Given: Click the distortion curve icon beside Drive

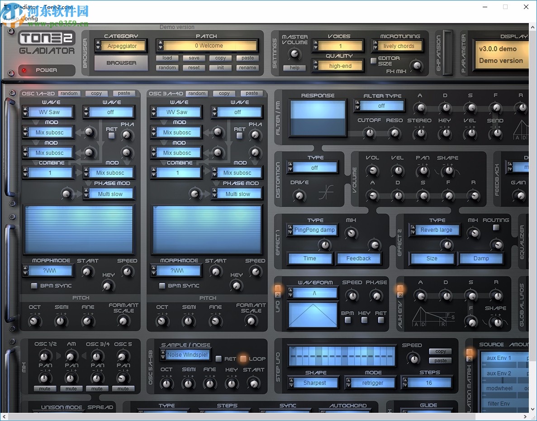Looking at the screenshot, I should (x=326, y=192).
